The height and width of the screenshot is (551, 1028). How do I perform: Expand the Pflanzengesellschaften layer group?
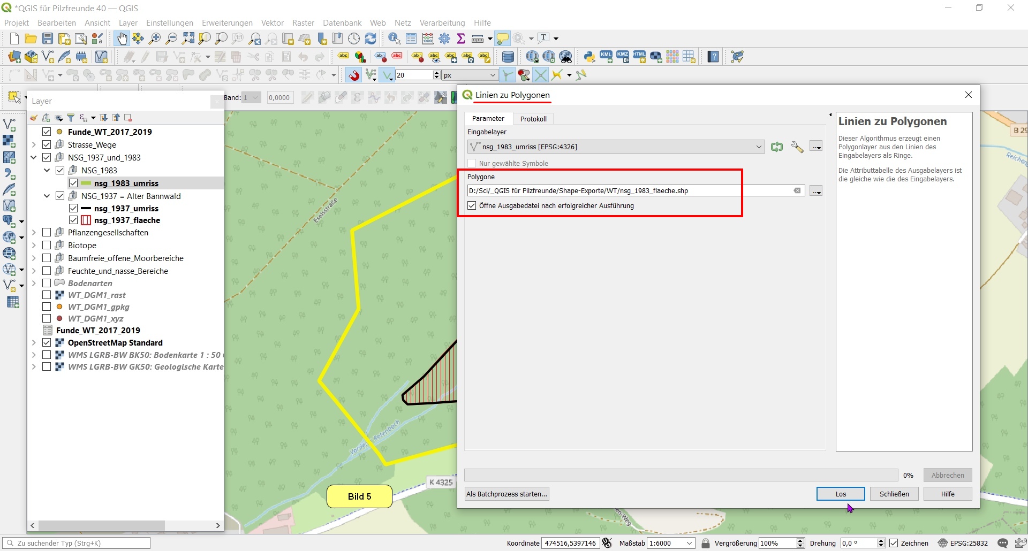coord(34,232)
